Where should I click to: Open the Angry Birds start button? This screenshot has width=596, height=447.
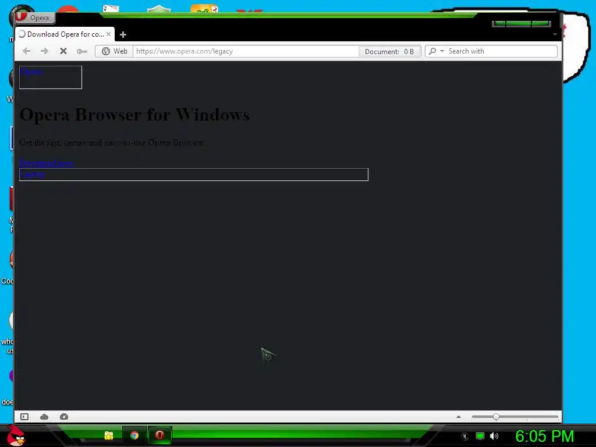point(15,435)
